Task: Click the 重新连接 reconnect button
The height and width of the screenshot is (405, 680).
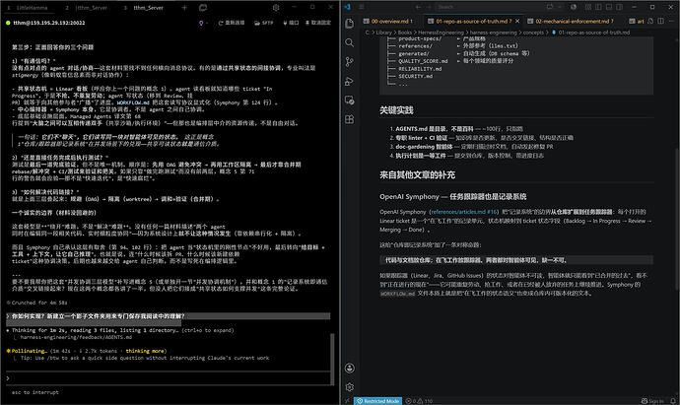Action: [232, 23]
